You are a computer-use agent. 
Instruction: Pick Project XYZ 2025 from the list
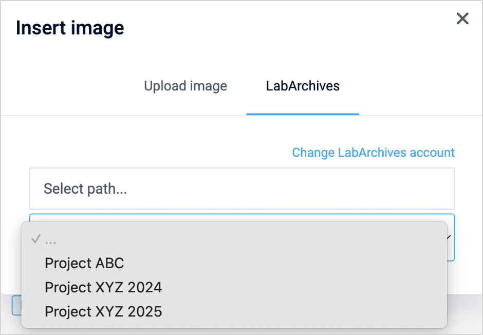click(x=103, y=311)
